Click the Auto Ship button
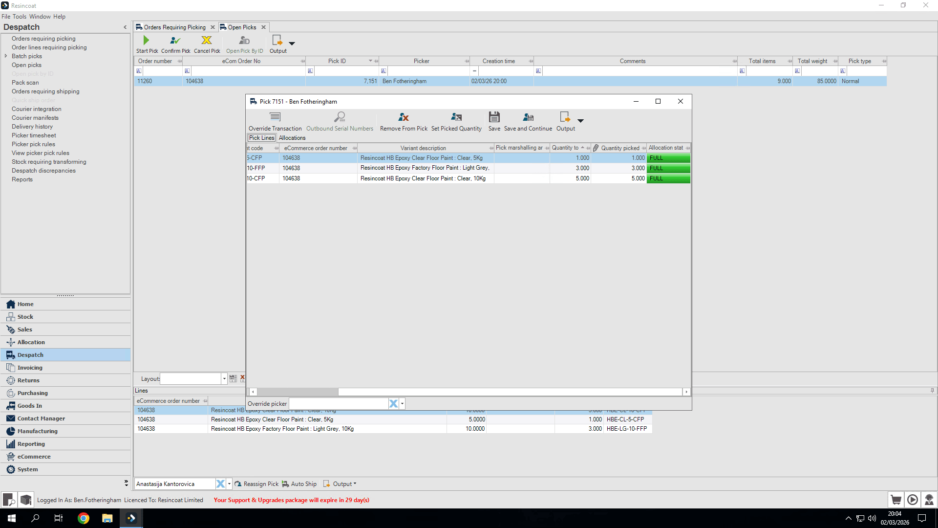Image resolution: width=938 pixels, height=528 pixels. click(x=299, y=484)
